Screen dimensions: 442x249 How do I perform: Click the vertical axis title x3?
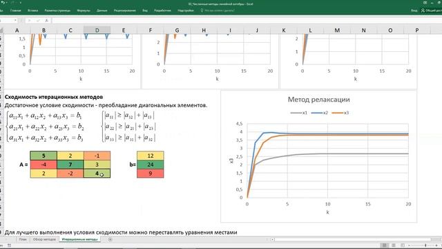(231, 161)
